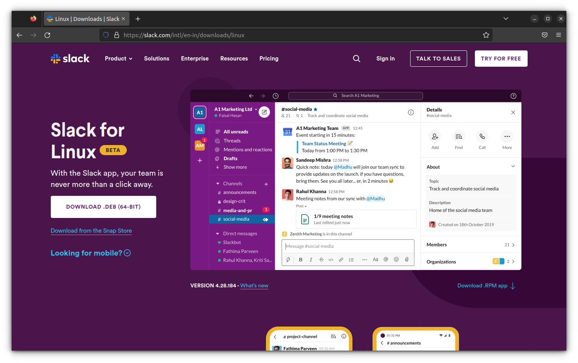Click Show more in sidebar
578x363 pixels.
click(235, 167)
